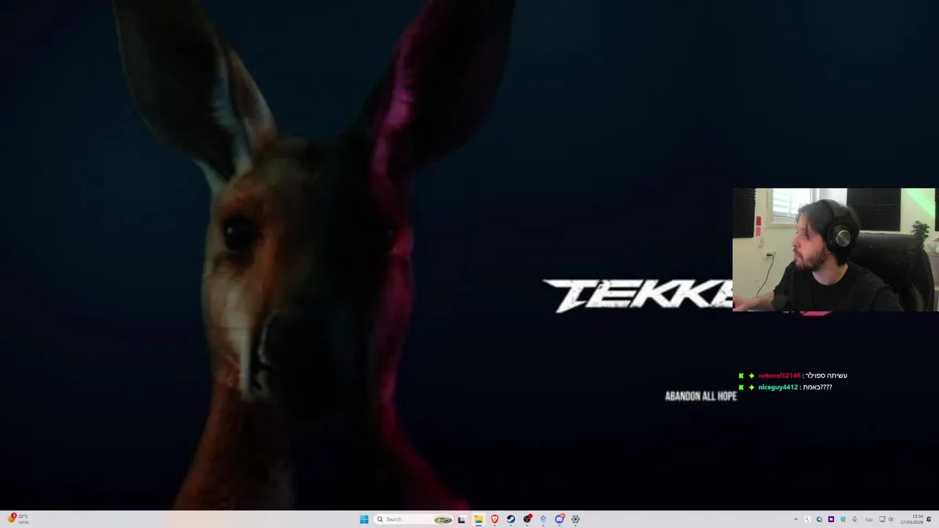Show hidden system tray icons
Viewport: 939px width, 528px height.
(x=796, y=519)
